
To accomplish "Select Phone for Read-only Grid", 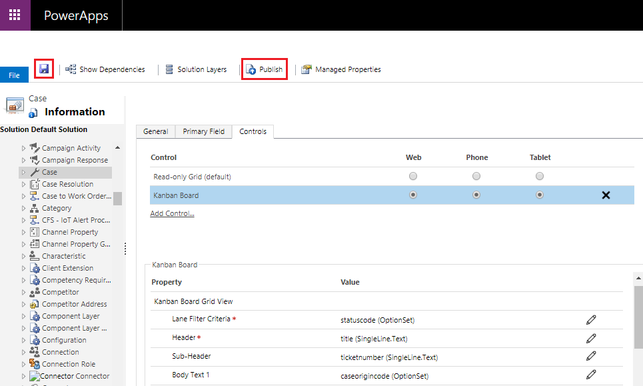I will (476, 176).
